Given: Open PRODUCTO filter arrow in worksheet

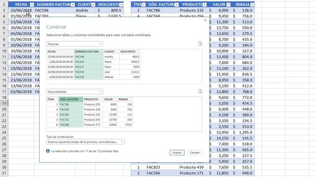Looking at the screenshot, I should tap(204, 4).
